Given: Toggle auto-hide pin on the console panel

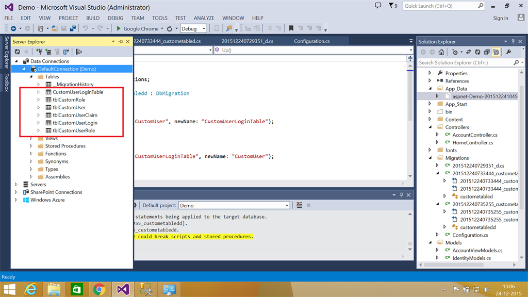Looking at the screenshot, I should click(401, 195).
